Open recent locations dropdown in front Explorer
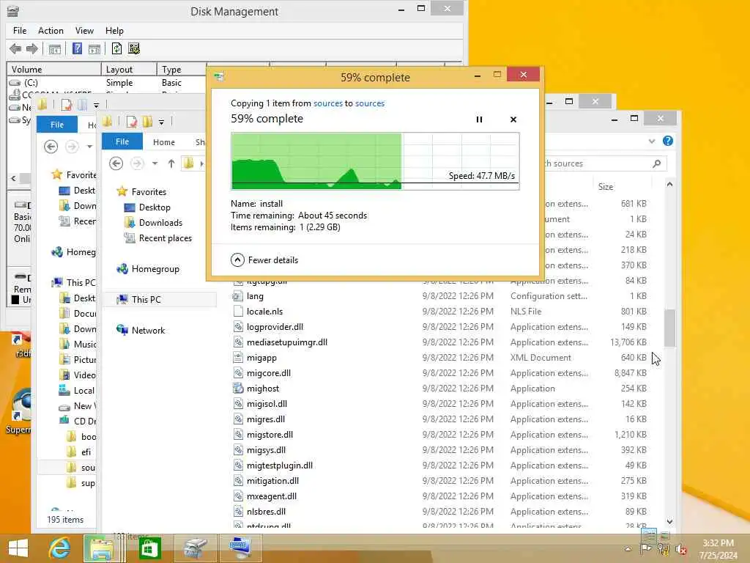The image size is (750, 563). click(x=155, y=163)
